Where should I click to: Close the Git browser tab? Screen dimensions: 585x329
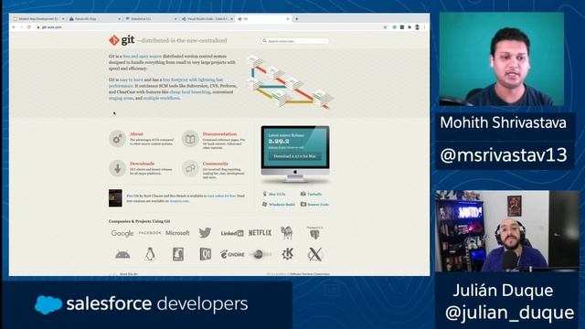tap(288, 18)
